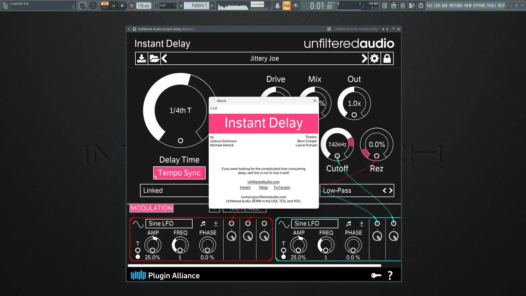Advance to next preset with the right chevron
The height and width of the screenshot is (296, 526).
(364, 58)
